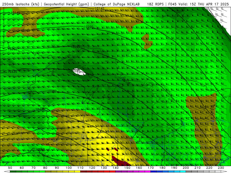Click the 220 value on the color scale
This screenshot has width=231, height=173.
coord(209,168)
